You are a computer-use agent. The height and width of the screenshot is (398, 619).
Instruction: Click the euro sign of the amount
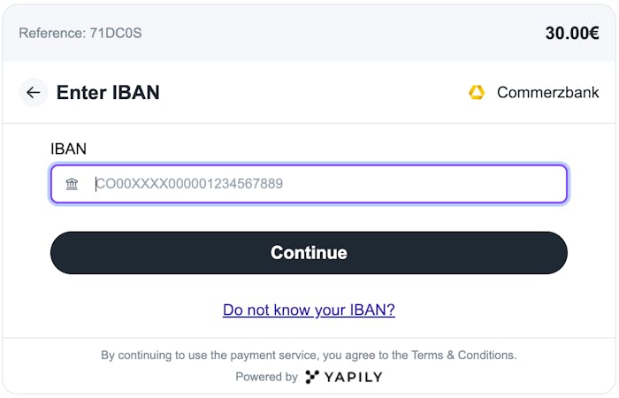tap(594, 33)
